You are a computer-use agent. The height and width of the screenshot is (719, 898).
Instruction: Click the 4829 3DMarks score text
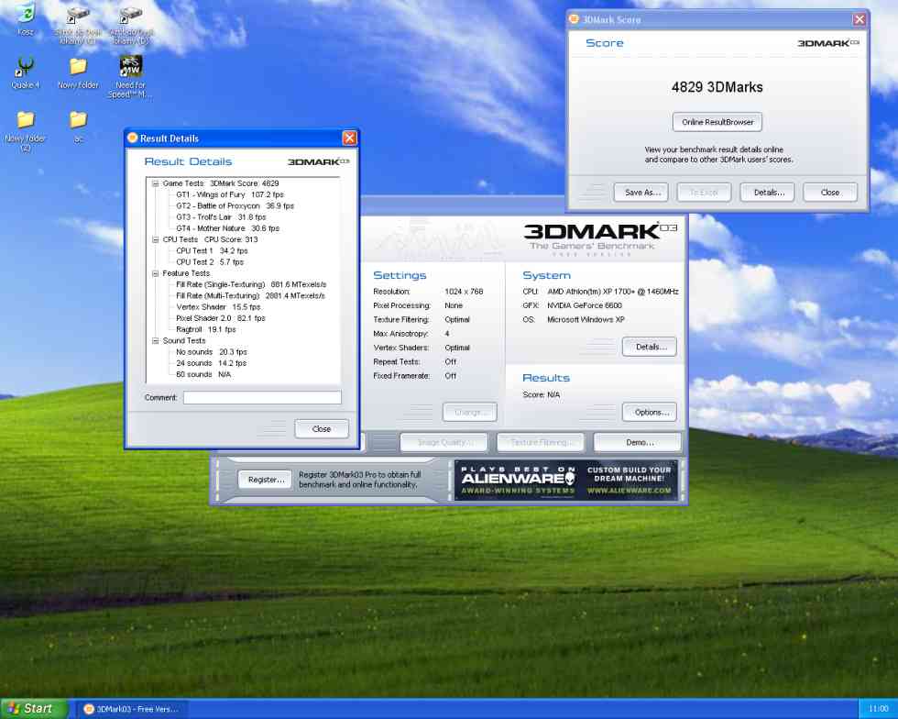[x=717, y=87]
